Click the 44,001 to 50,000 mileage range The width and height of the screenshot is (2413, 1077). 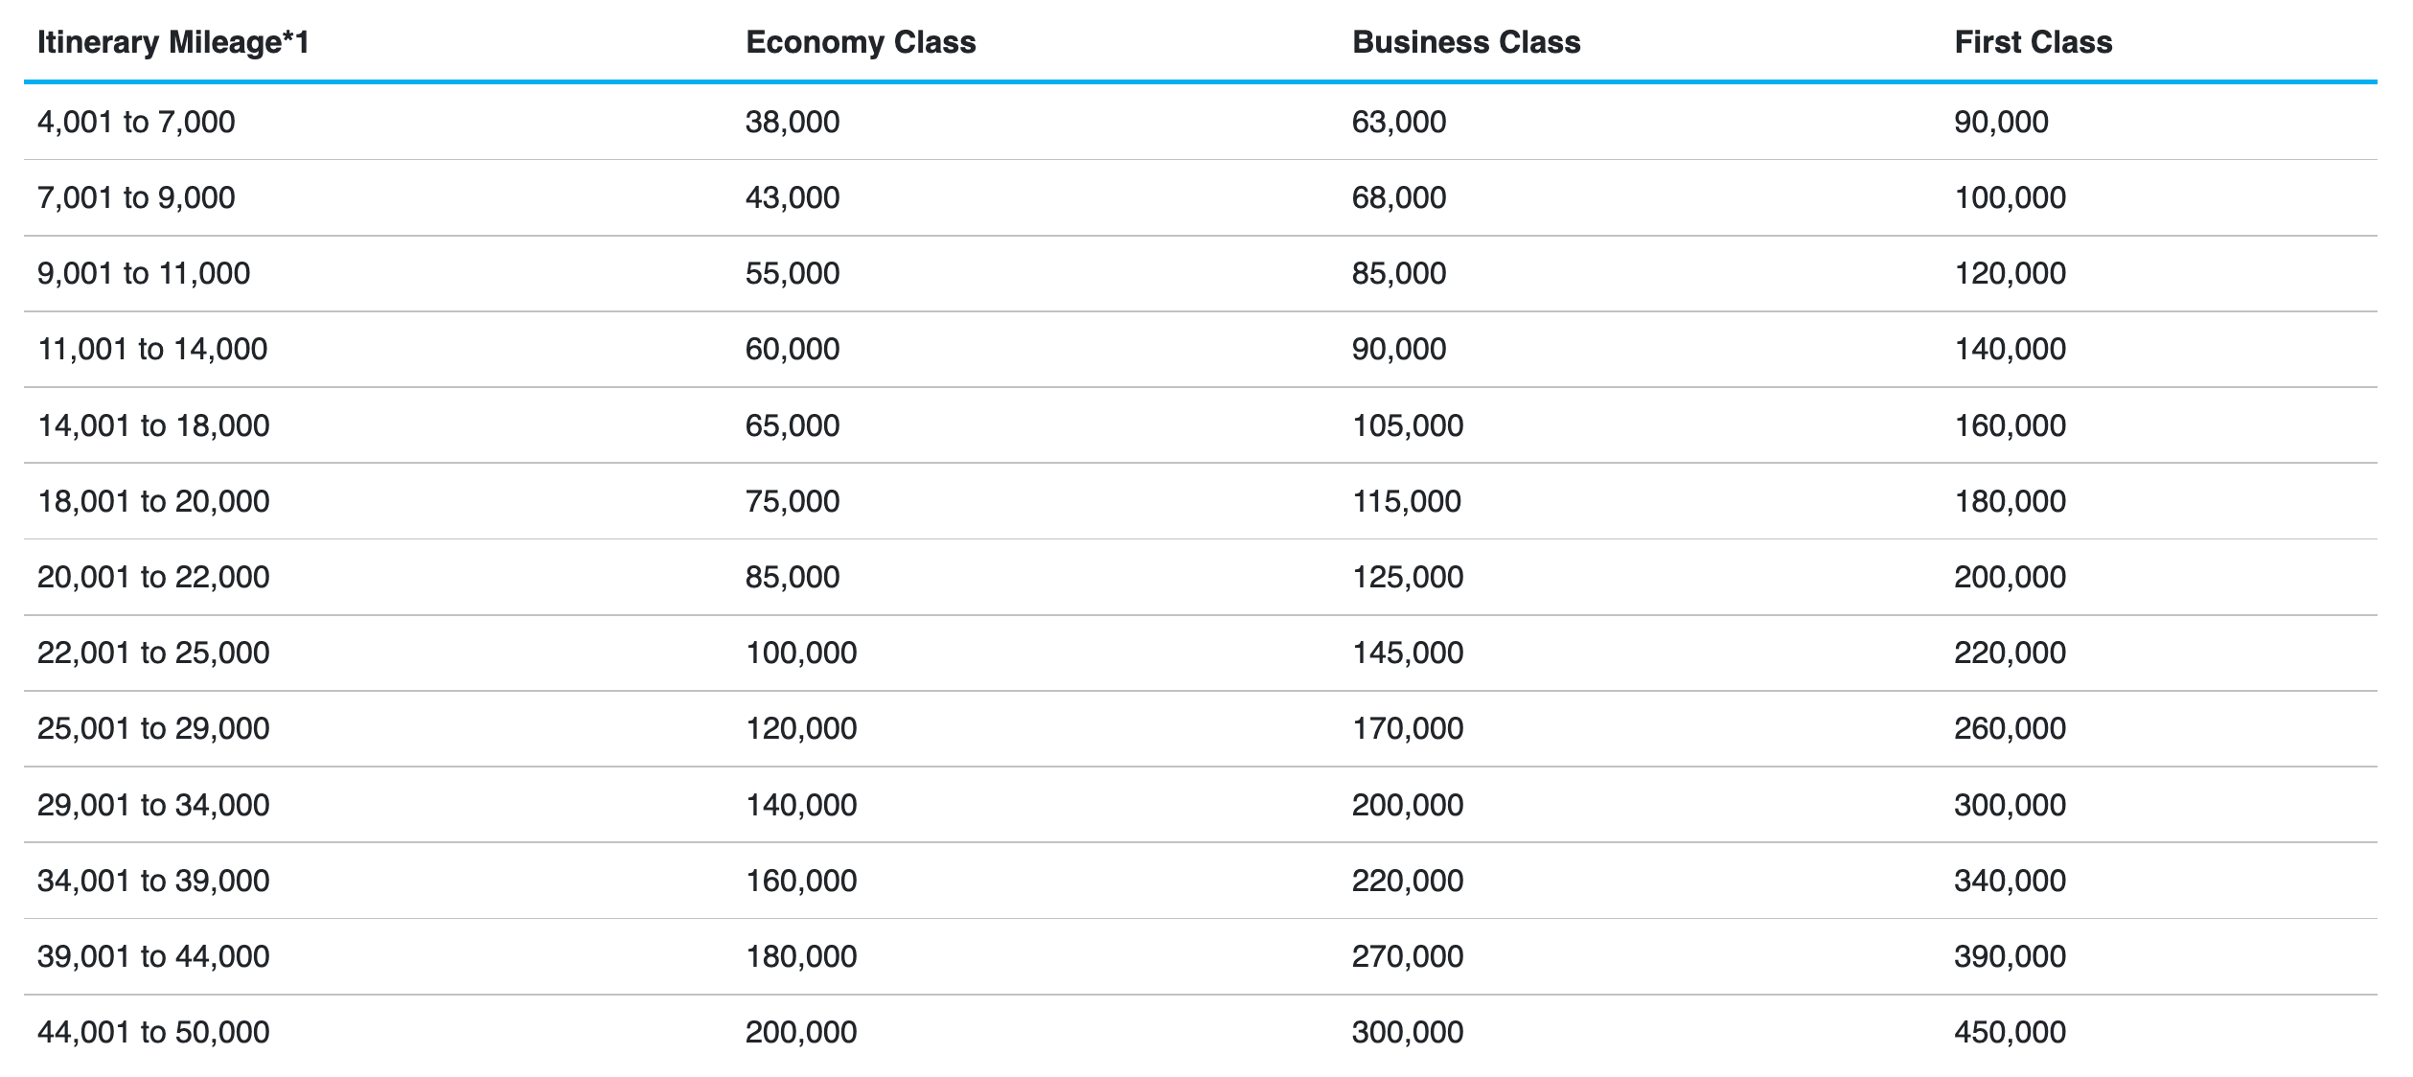(153, 1032)
